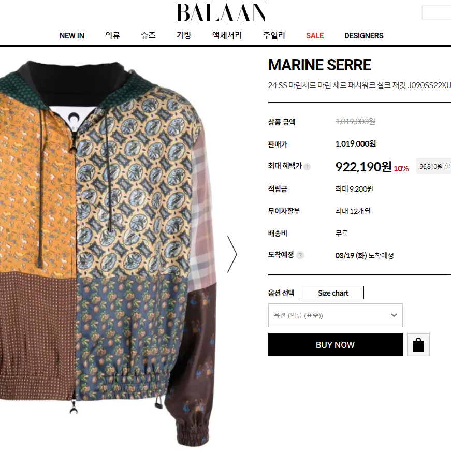This screenshot has width=451, height=451.
Task: Open the 의류 category menu
Action: click(112, 35)
